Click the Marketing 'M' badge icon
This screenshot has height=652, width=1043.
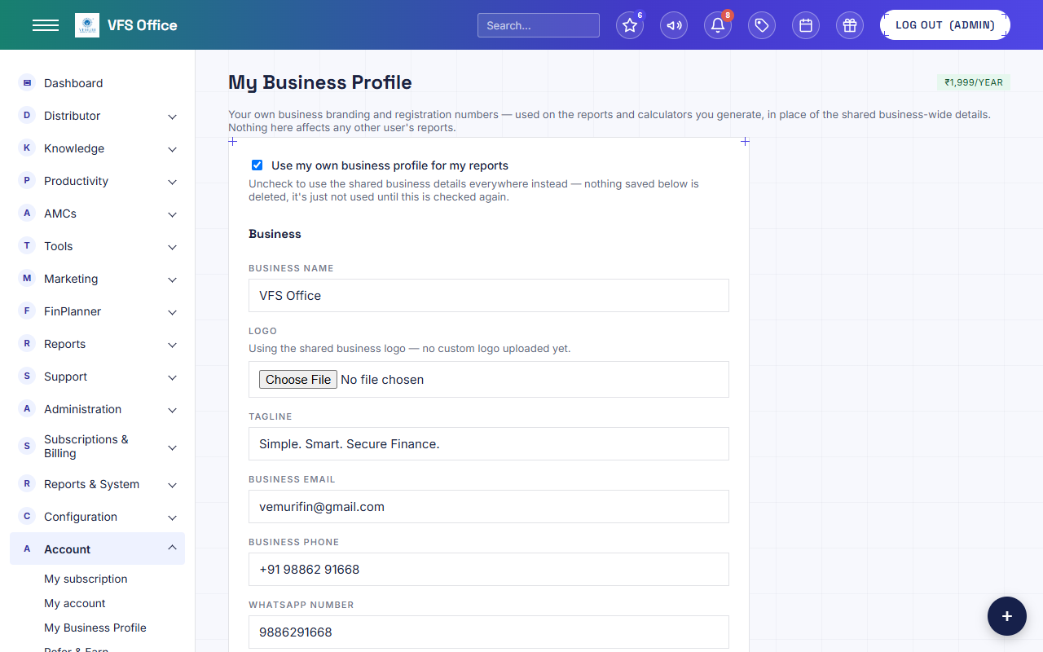27,278
